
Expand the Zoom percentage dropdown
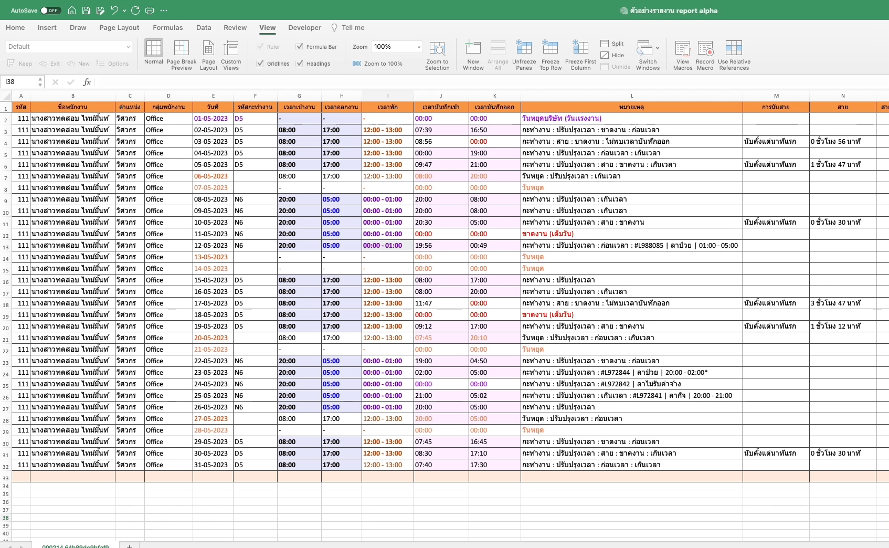point(418,47)
